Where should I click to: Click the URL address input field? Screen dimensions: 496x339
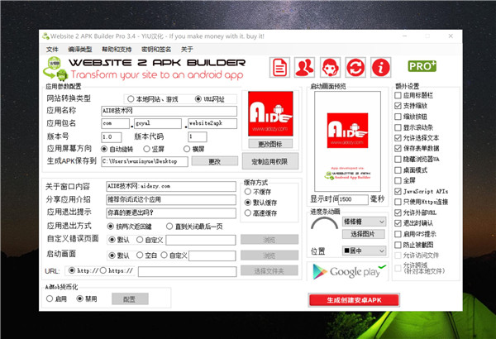[188, 271]
